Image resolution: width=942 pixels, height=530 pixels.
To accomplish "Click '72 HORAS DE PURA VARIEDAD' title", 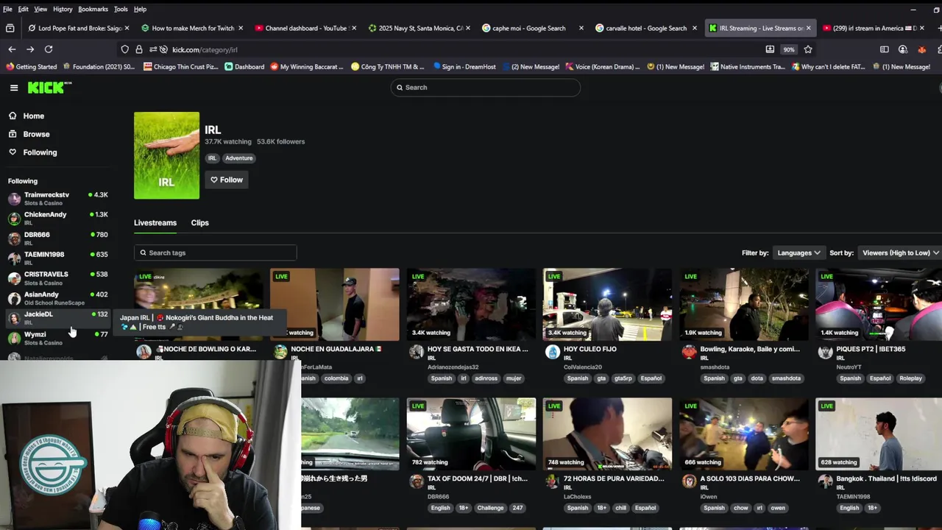I will (x=614, y=478).
